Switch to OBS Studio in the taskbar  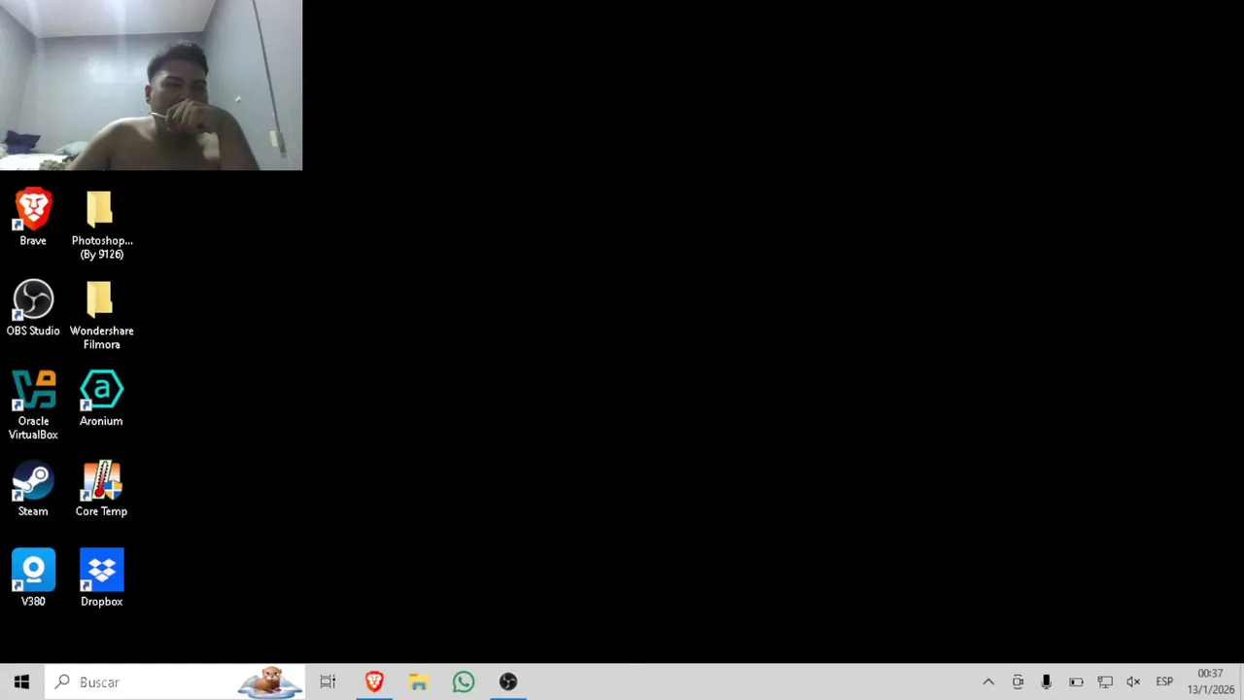(508, 682)
